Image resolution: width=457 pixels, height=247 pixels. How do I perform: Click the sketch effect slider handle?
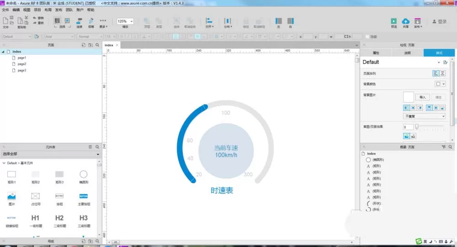click(x=417, y=127)
